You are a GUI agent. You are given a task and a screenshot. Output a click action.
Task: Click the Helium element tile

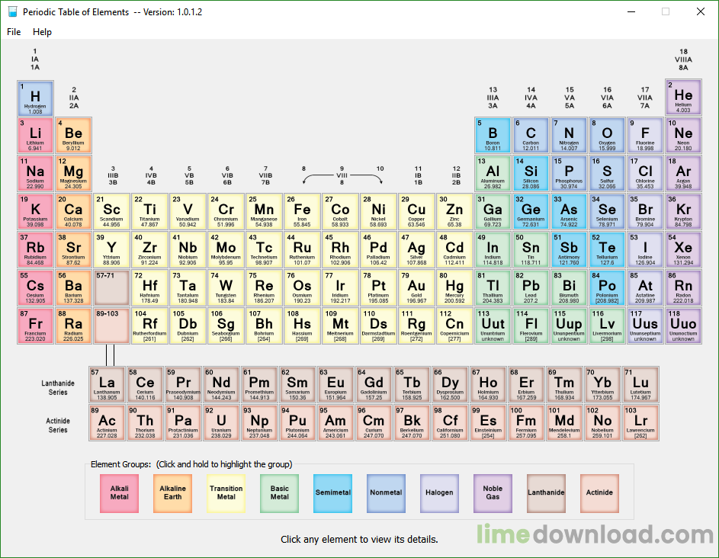683,97
